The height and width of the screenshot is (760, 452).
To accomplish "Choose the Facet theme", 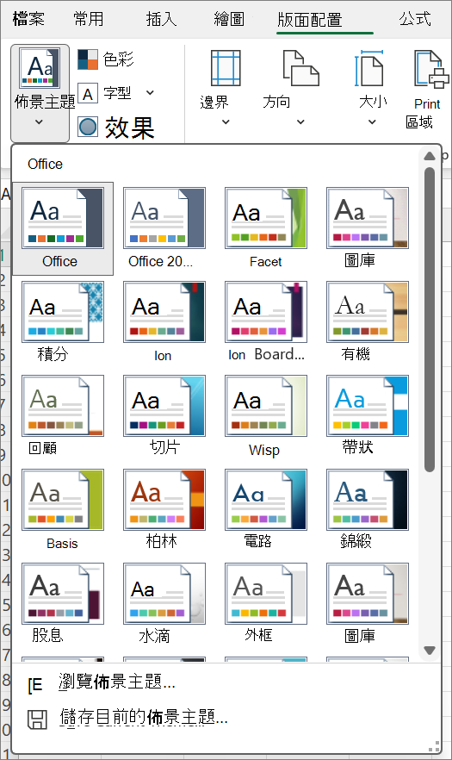I will point(265,228).
